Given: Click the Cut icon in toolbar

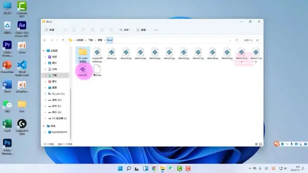Looking at the screenshot, I should click(64, 30).
